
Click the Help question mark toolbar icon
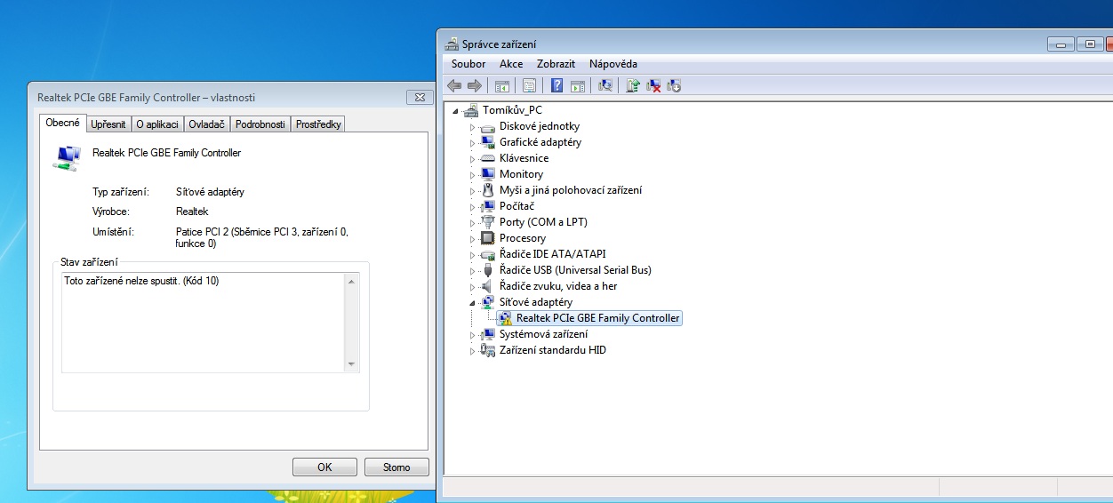click(556, 85)
